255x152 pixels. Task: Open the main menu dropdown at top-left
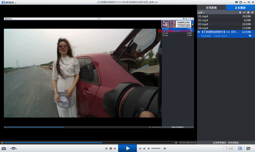click(9, 2)
